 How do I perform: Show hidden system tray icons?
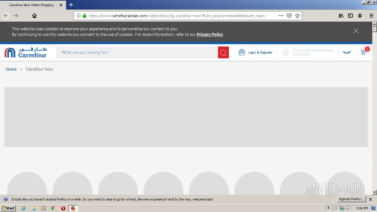click(329, 208)
